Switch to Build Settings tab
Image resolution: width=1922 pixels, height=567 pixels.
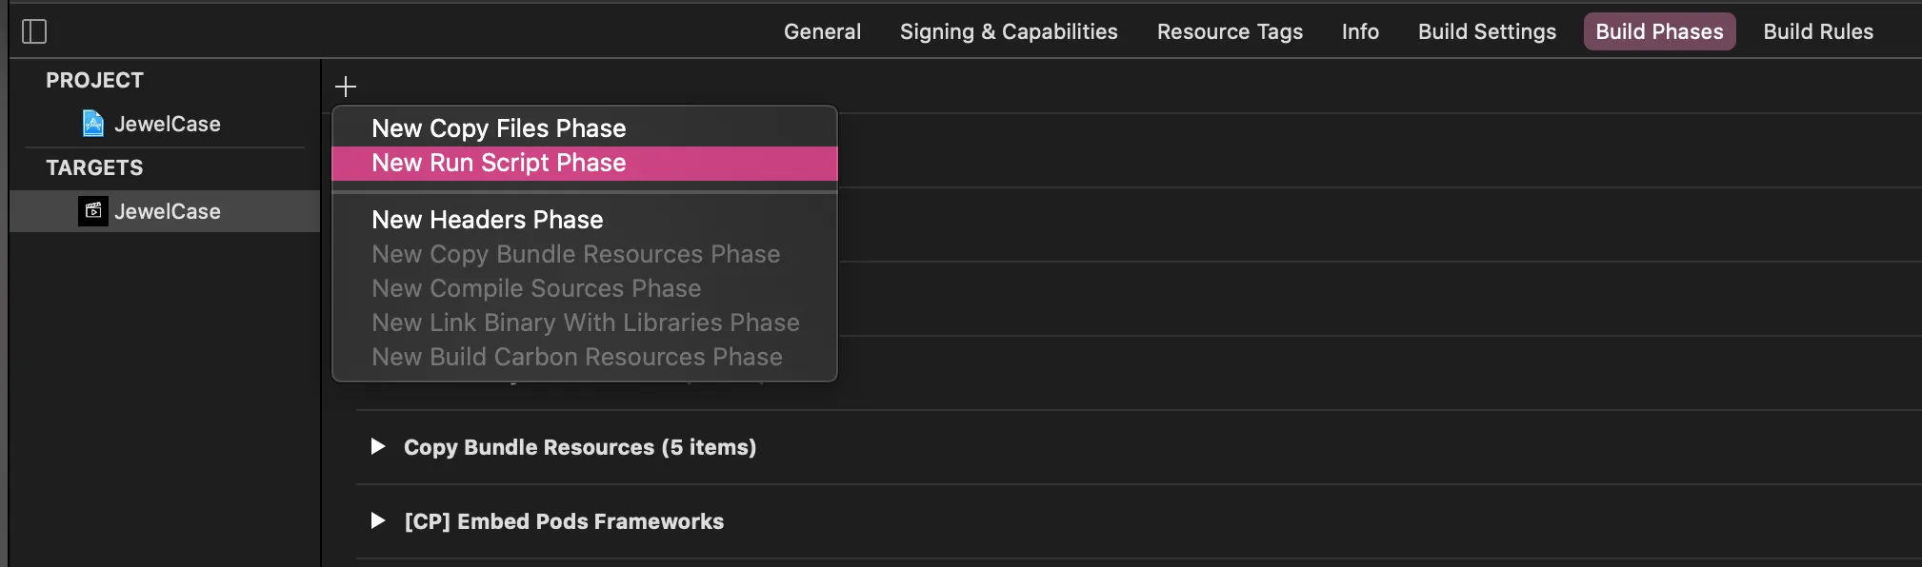pyautogui.click(x=1487, y=31)
